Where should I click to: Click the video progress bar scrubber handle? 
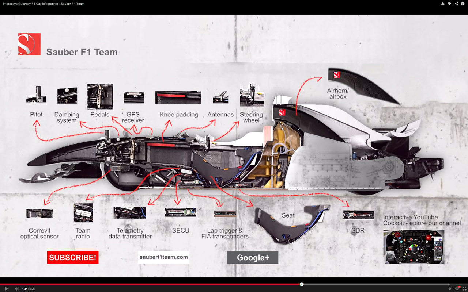(x=302, y=284)
